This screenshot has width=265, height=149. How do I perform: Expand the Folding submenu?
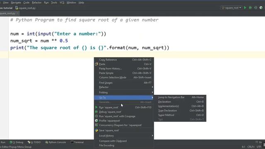click(124, 92)
